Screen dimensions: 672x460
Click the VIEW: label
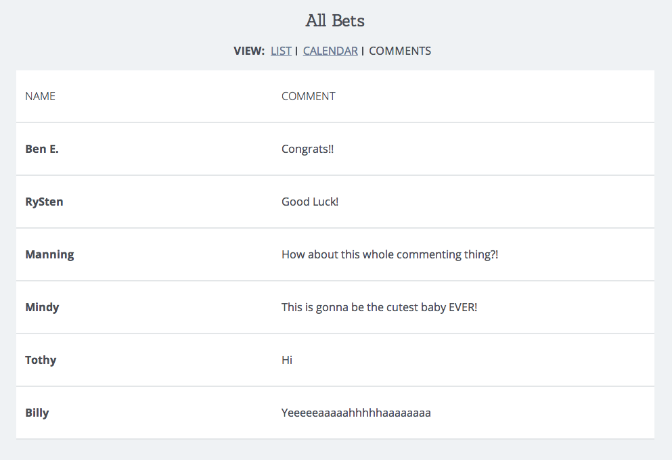[250, 51]
